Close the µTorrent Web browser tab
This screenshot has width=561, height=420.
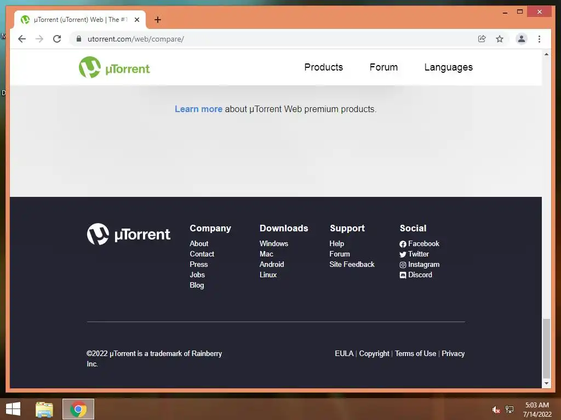[136, 20]
